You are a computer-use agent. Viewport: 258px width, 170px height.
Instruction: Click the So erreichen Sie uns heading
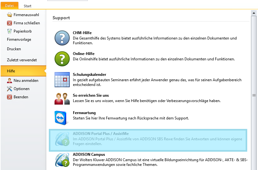pos(91,95)
